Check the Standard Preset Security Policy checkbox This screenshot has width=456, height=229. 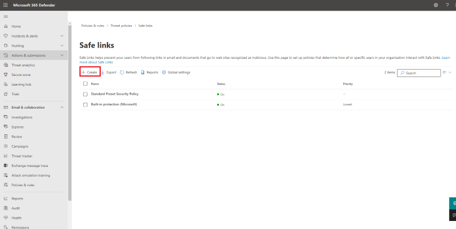[85, 94]
